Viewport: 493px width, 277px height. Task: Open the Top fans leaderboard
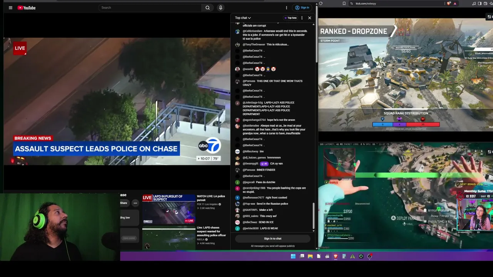[x=291, y=18]
